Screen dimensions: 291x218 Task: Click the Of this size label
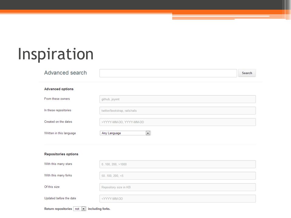pos(52,187)
